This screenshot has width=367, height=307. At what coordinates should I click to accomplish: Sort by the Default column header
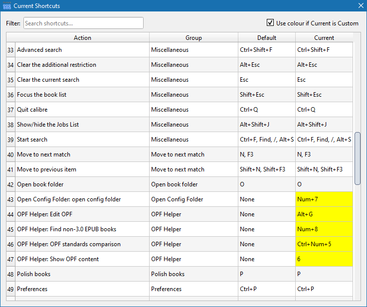[x=267, y=37]
